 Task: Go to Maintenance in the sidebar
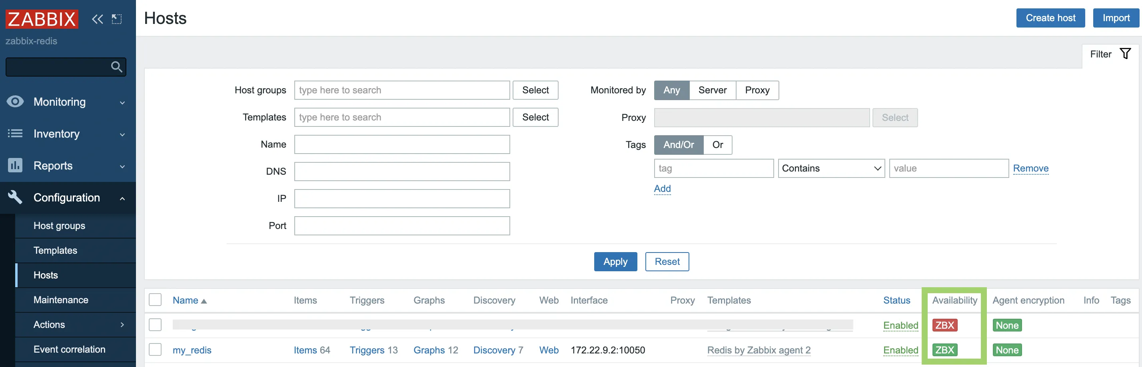[61, 300]
